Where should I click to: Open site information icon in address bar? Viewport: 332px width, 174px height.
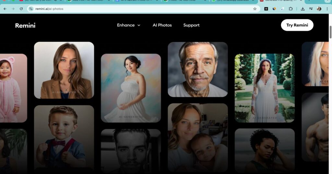31,9
